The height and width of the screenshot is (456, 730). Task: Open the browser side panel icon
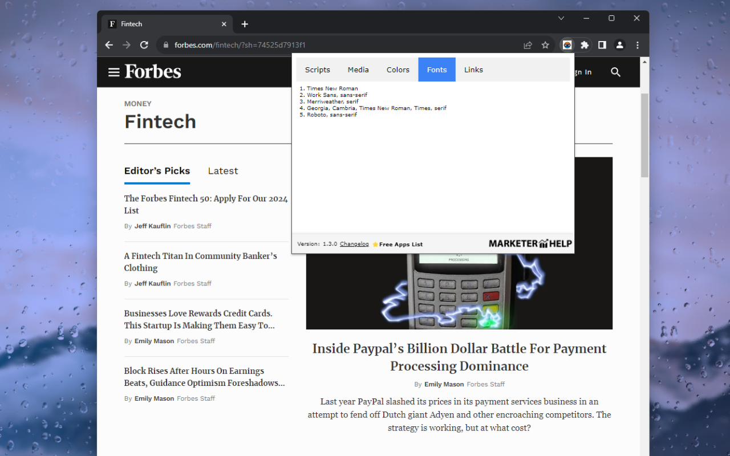602,44
